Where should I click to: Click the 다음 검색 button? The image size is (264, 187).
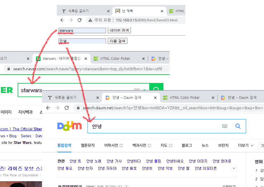point(118,41)
